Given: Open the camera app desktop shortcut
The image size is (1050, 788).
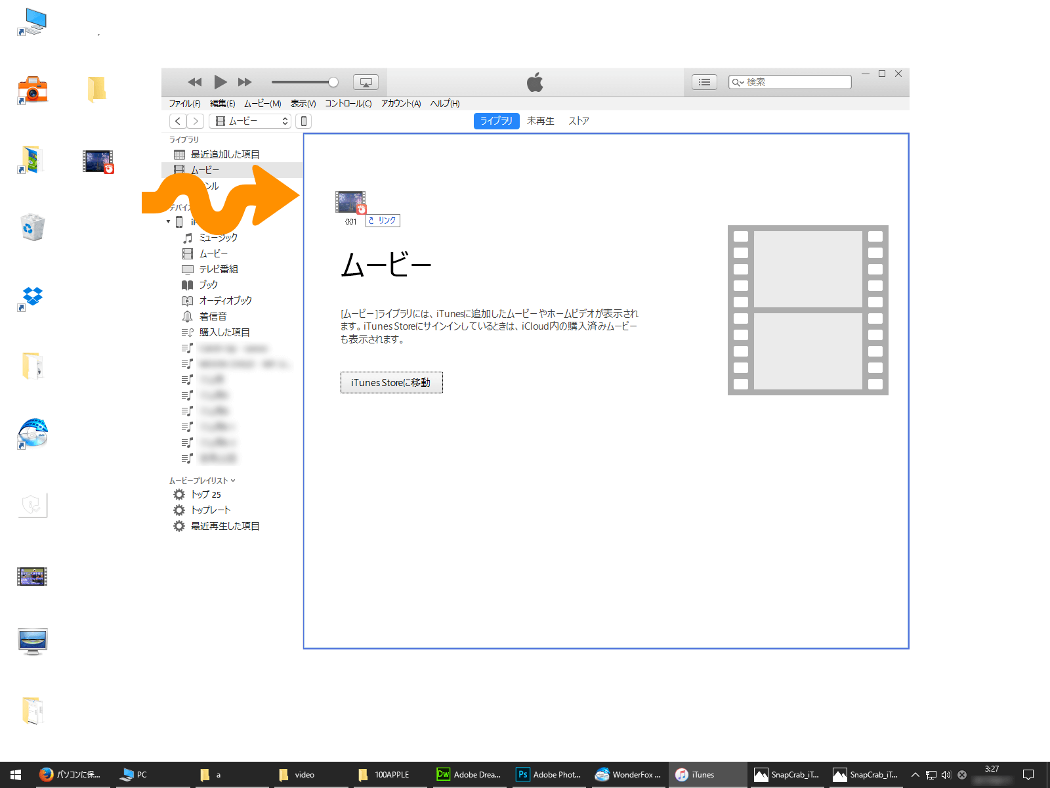Looking at the screenshot, I should (x=32, y=89).
